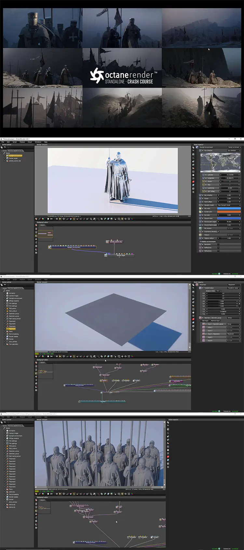
Task: Open the File menu in the knight scene window
Action: click(x=3, y=142)
